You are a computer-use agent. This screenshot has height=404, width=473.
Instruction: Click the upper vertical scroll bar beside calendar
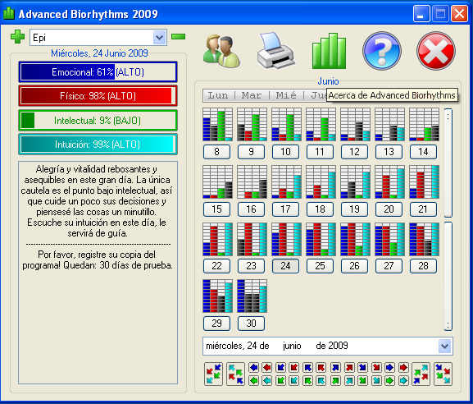(448, 163)
